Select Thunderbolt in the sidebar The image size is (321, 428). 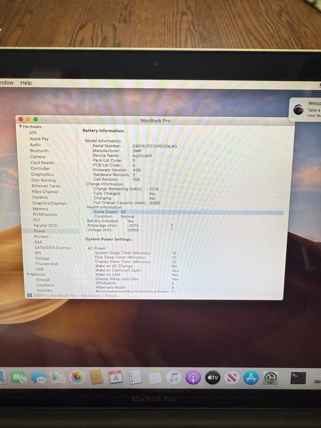(47, 264)
